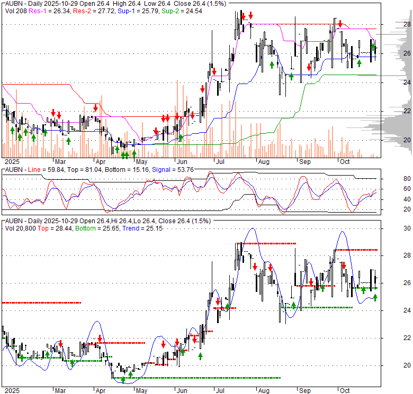Click the rightmost red down arrow in bottom chart

click(343, 266)
